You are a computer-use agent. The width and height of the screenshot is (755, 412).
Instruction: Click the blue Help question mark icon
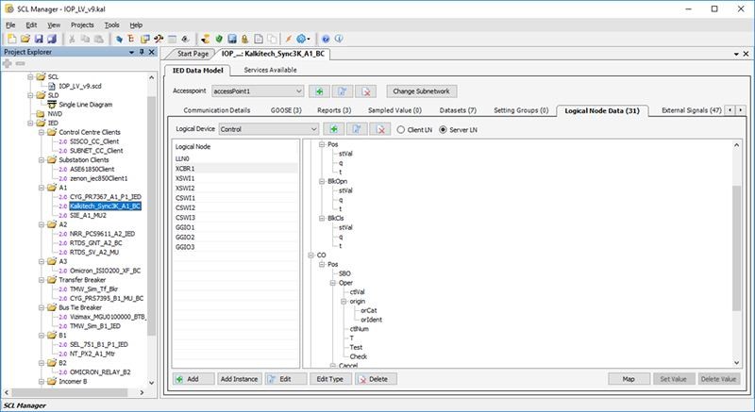click(x=326, y=40)
